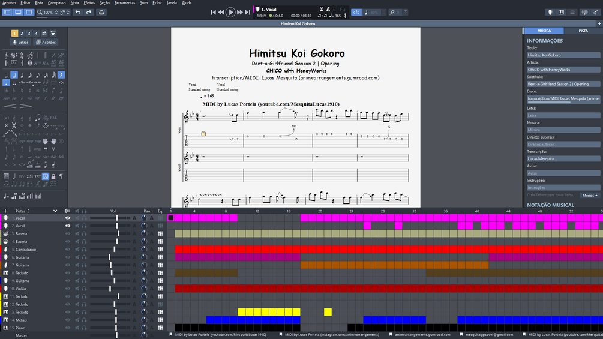This screenshot has height=339, width=603.
Task: Toggle the left edition palette panel icon
Action: (7, 12)
